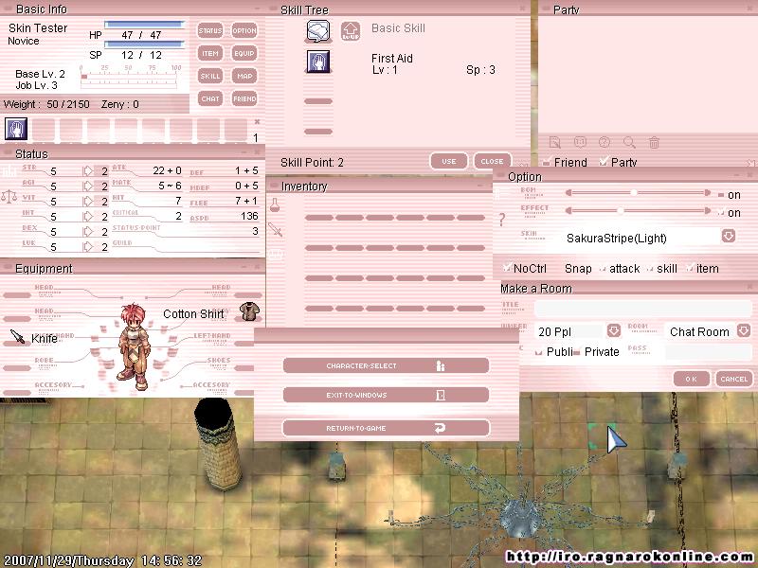Click the create party note icon
The width and height of the screenshot is (758, 568).
555,143
